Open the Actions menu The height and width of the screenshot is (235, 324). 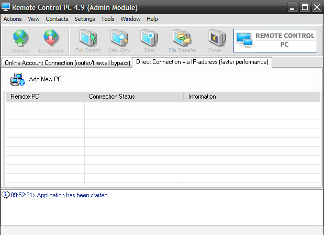13,19
